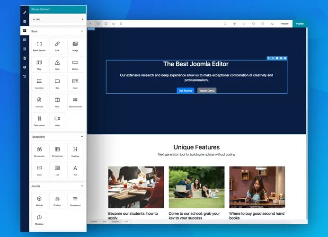This screenshot has height=237, width=328.
Task: Collapse the Joomla blocks section
Action: tap(82, 186)
